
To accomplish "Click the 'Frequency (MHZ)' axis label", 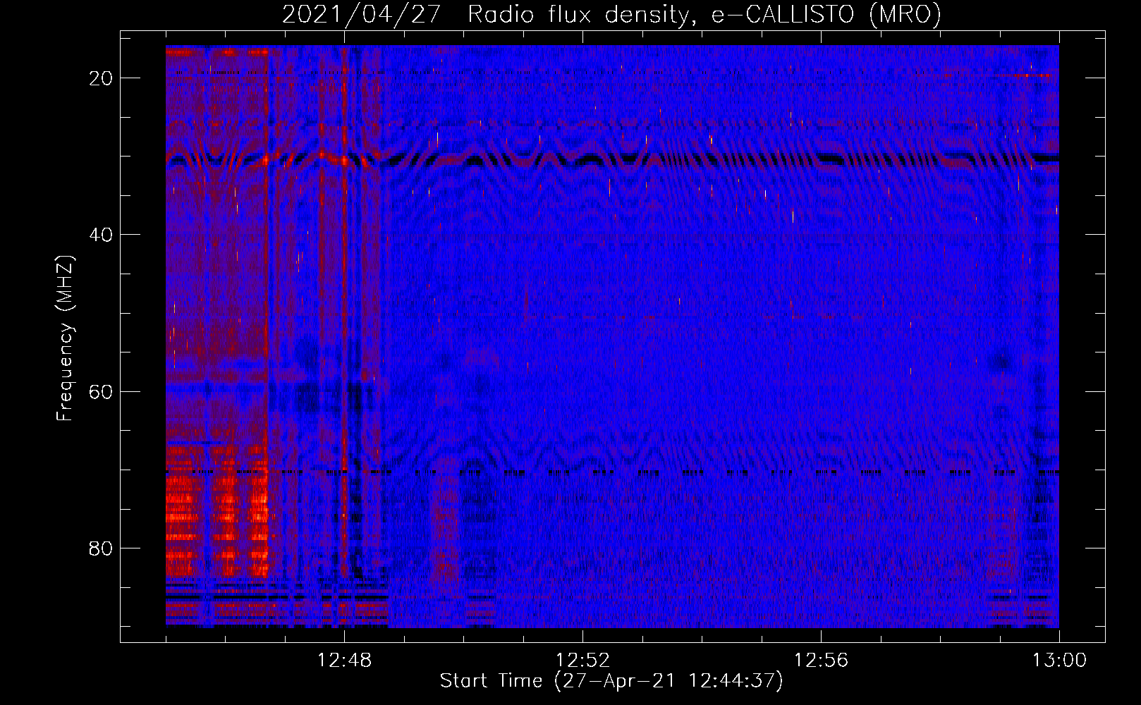I will tap(65, 338).
